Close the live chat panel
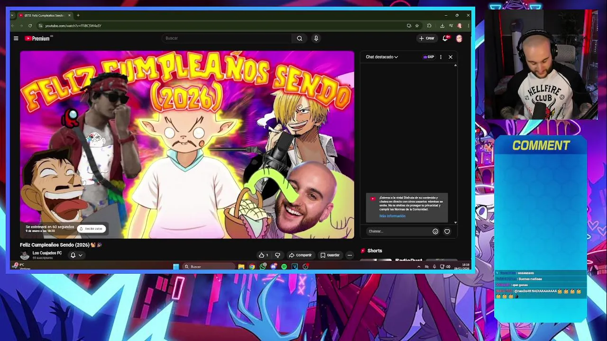 click(451, 57)
